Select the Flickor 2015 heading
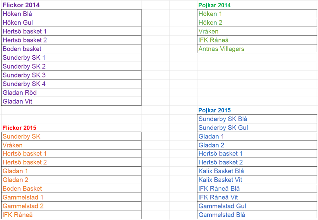318x220 pixels. coord(19,128)
